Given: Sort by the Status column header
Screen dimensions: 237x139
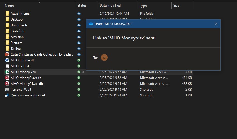Looking at the screenshot, I should pyautogui.click(x=82, y=6).
